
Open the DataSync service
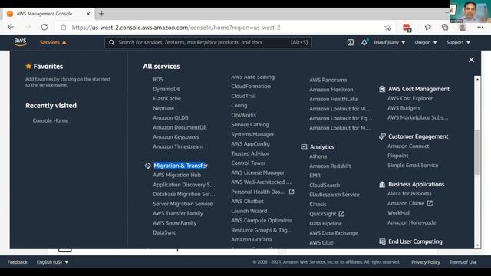[164, 232]
